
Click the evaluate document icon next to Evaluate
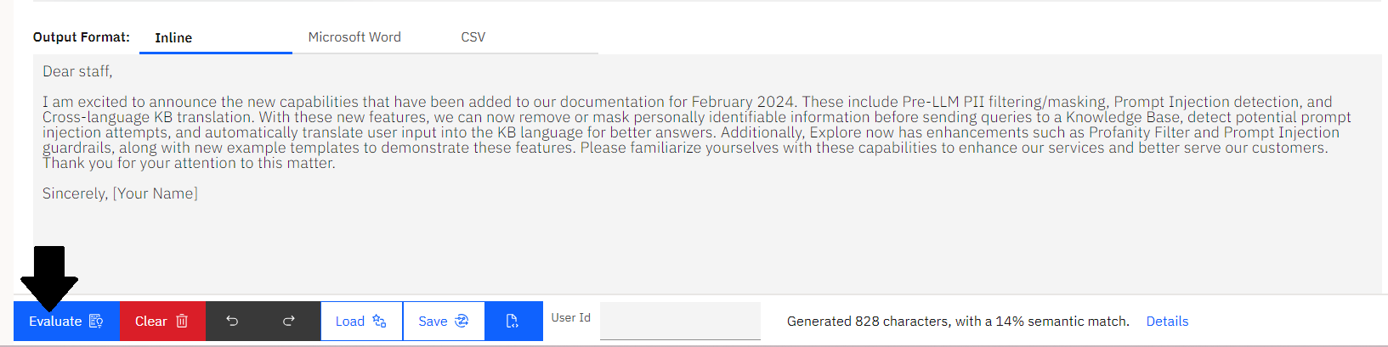pyautogui.click(x=96, y=321)
